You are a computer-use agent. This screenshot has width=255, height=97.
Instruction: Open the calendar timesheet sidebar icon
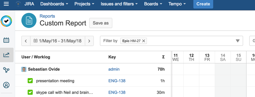coord(6,40)
